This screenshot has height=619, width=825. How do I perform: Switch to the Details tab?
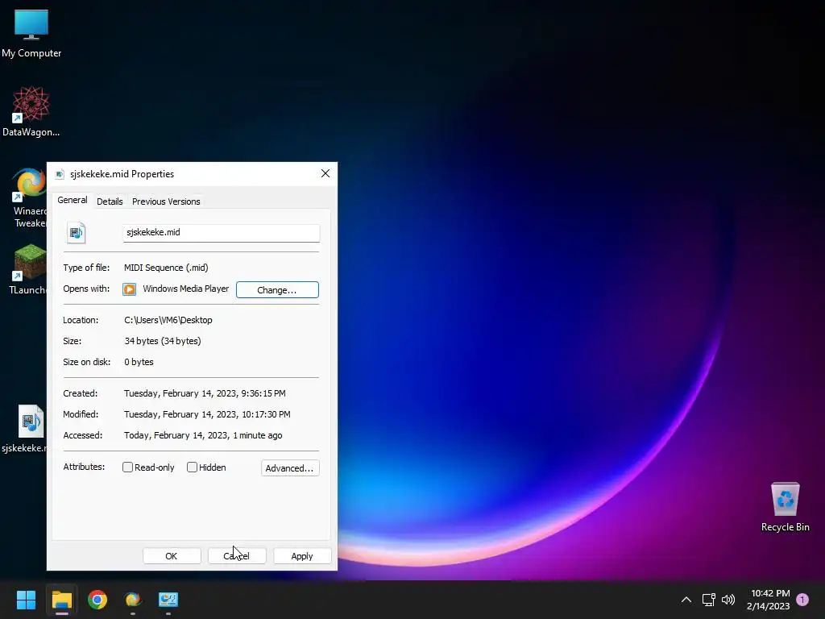pos(110,201)
